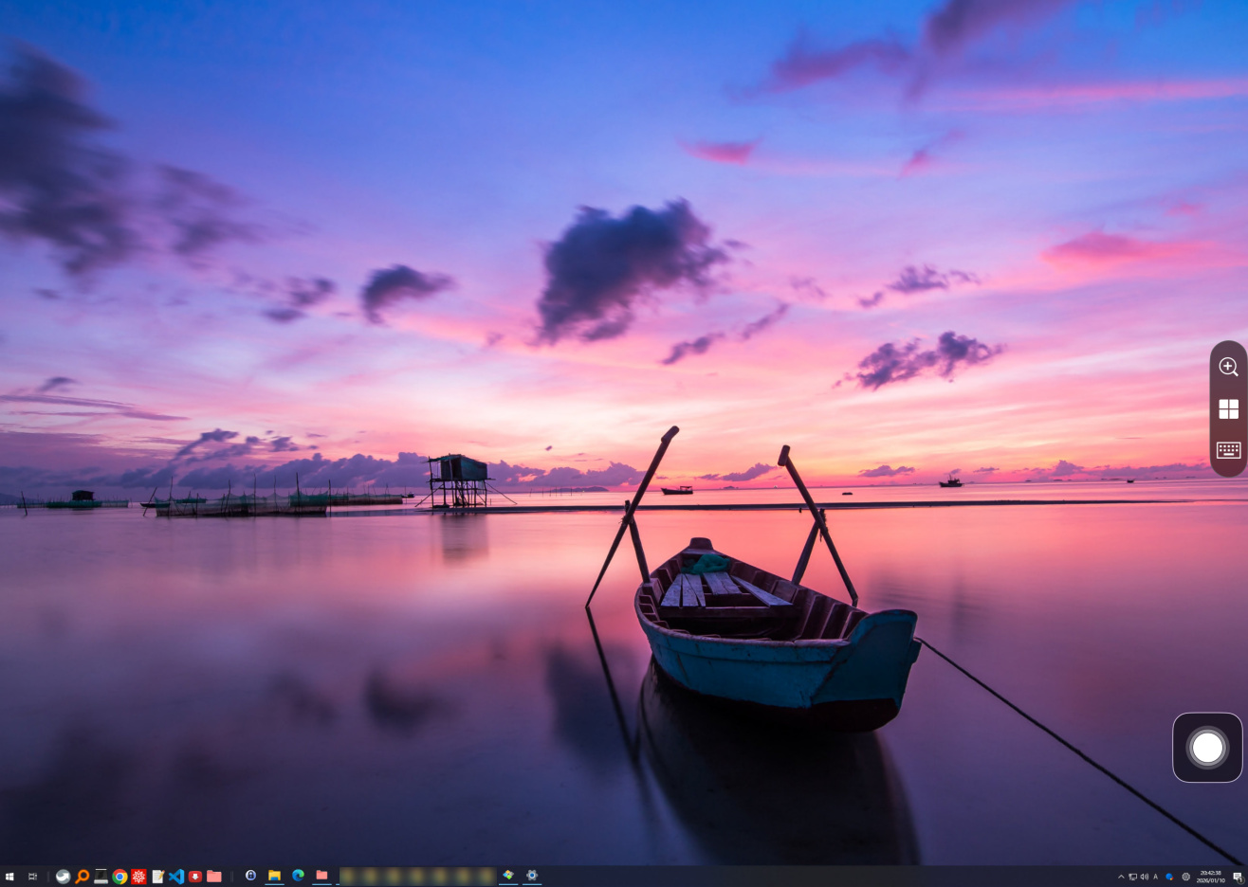Open the red snowflake-style app icon
The image size is (1248, 887).
(x=138, y=877)
